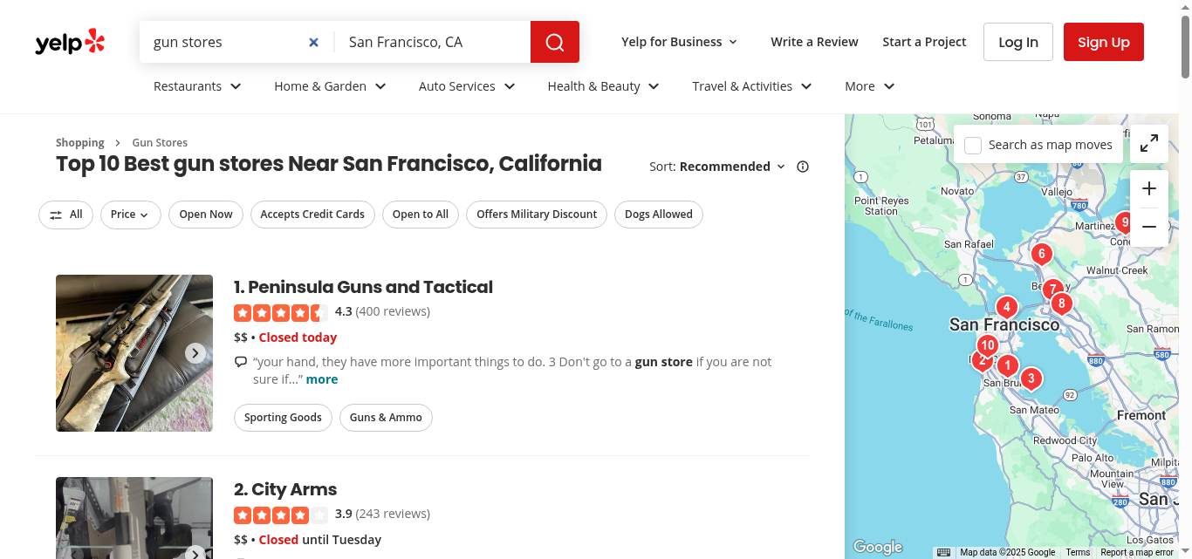The width and height of the screenshot is (1192, 559).
Task: Clear the gun stores search term
Action: pyautogui.click(x=314, y=42)
